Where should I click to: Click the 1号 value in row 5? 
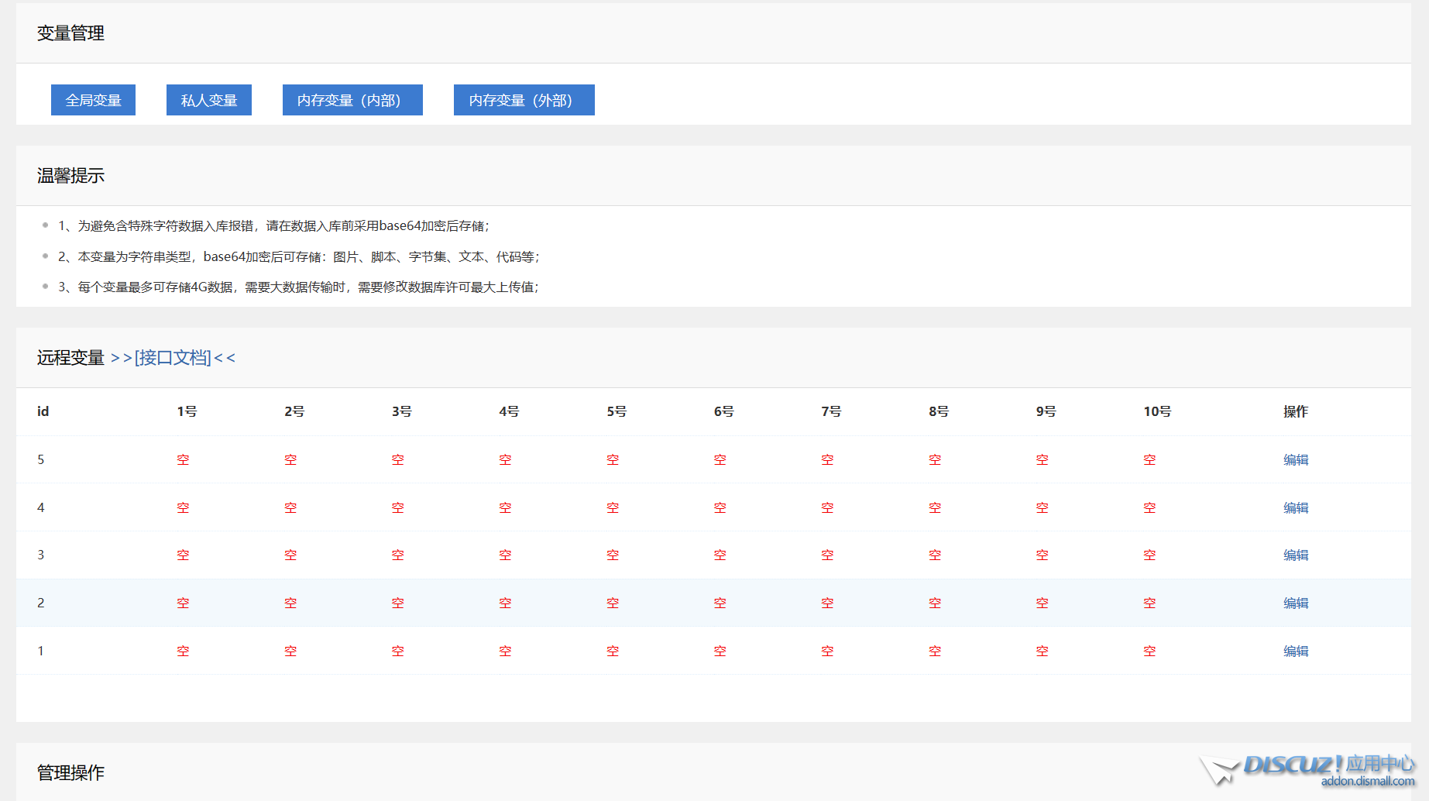pyautogui.click(x=183, y=460)
